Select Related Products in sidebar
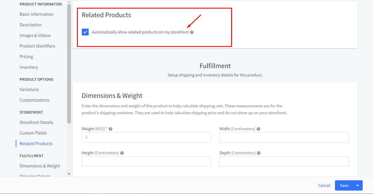The image size is (373, 194). 36,144
